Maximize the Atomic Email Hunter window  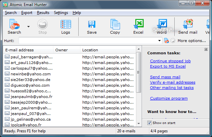(191, 3)
